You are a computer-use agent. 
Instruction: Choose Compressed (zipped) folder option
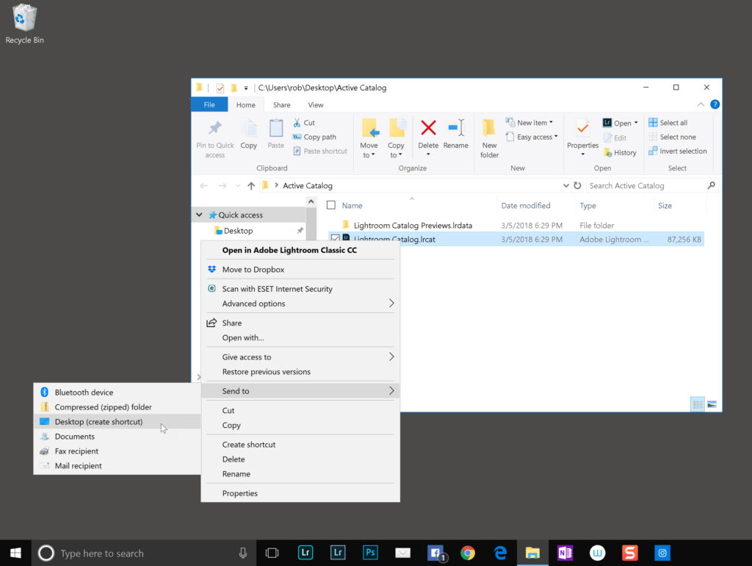117,407
